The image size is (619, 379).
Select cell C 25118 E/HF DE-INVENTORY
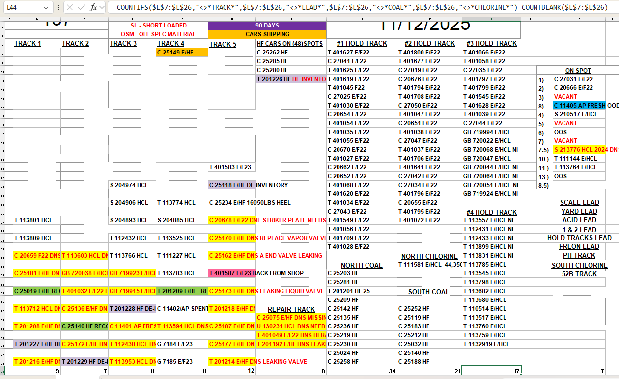[232, 185]
